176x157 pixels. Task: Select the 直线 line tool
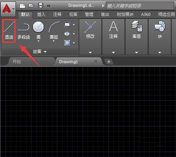click(x=9, y=31)
